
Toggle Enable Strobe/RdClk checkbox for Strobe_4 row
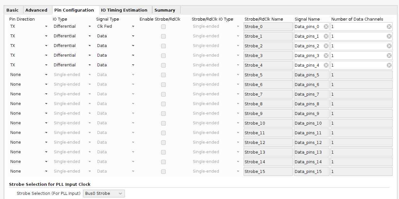coord(163,65)
